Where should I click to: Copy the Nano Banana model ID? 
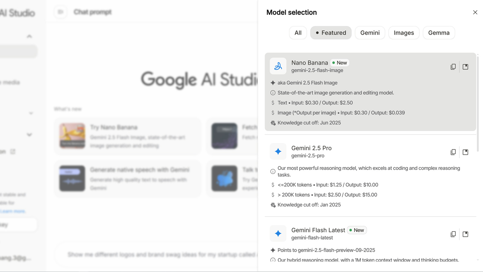click(x=453, y=67)
